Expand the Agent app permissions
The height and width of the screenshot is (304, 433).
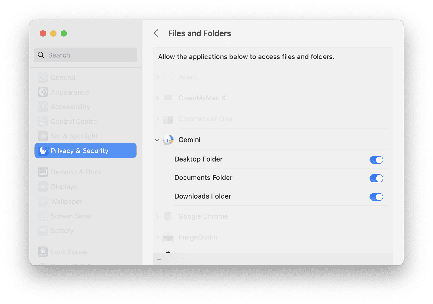tap(157, 77)
